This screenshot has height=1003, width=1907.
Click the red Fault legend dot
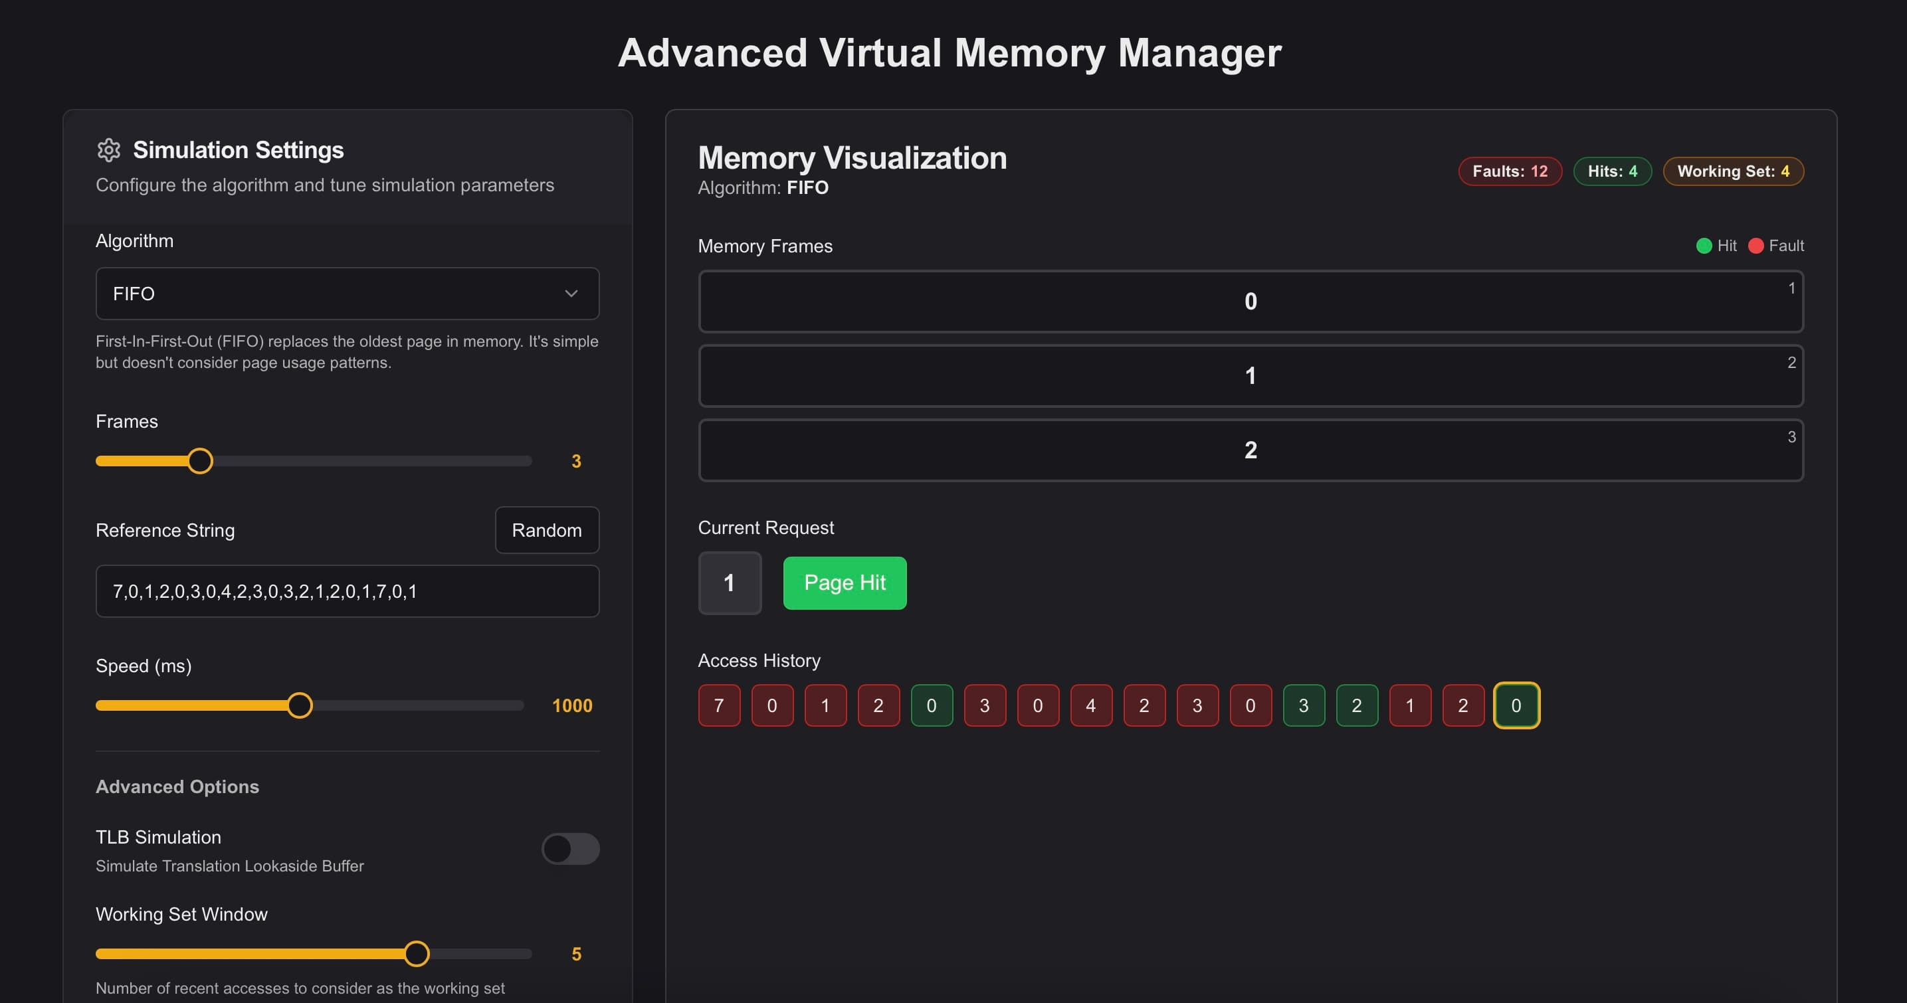coord(1756,246)
